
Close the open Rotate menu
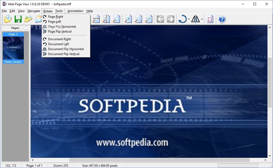48,11
